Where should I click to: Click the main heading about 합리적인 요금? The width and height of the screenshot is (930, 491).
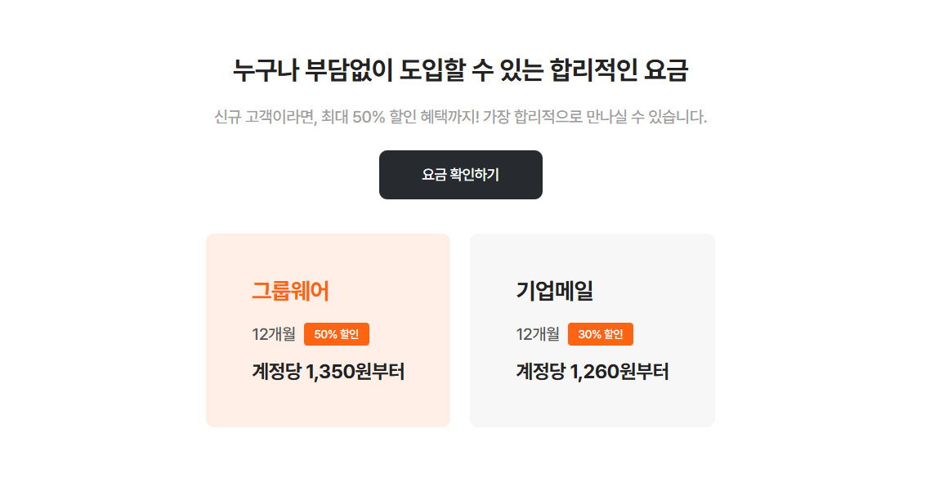pos(460,71)
